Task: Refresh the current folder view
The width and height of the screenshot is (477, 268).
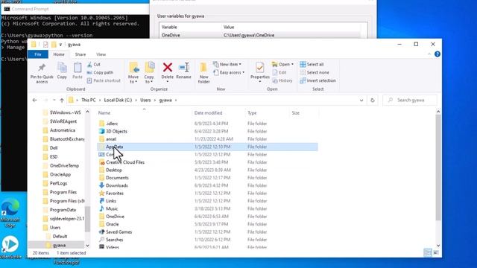Action: tap(373, 100)
